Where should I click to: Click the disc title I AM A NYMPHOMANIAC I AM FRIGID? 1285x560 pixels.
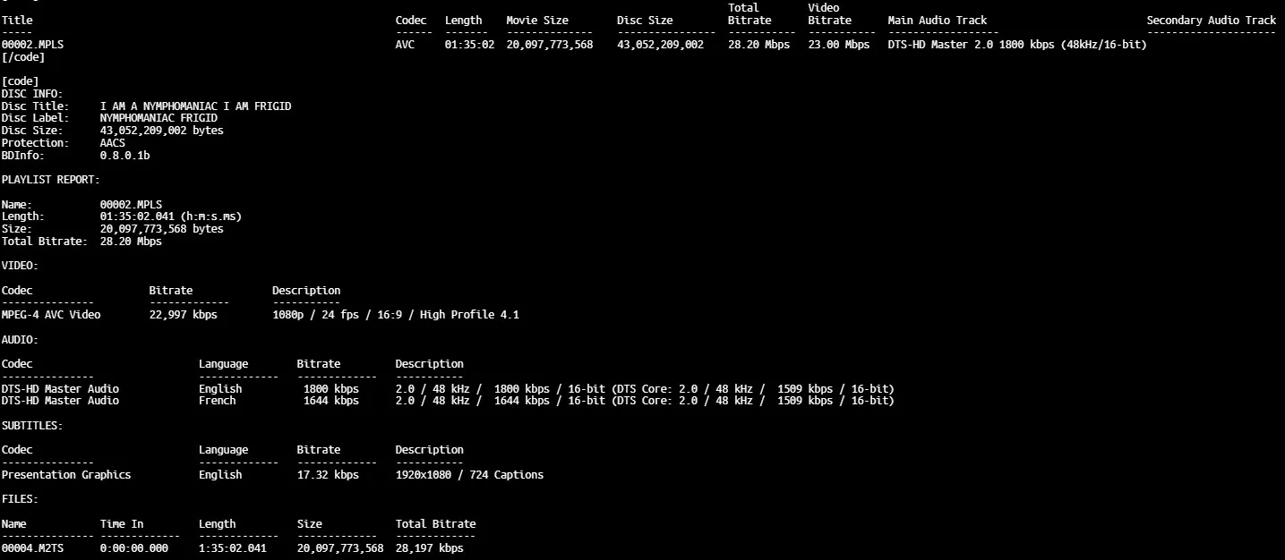[x=195, y=106]
